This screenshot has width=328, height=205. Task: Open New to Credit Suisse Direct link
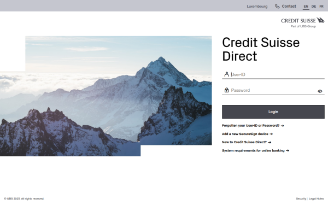coord(247,142)
